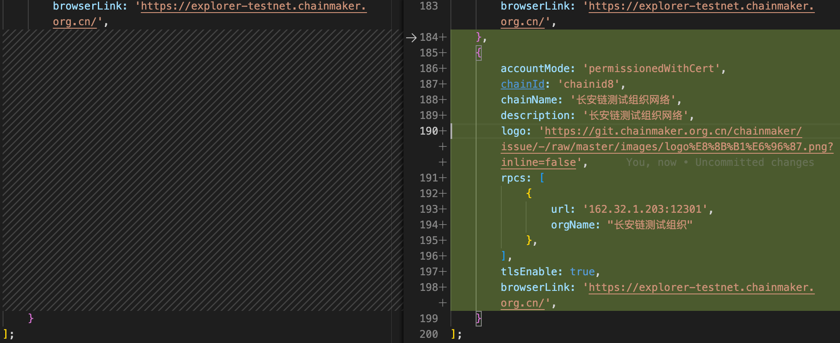
Task: Open the git.chainmaker.org.cn logo URL
Action: pos(673,131)
